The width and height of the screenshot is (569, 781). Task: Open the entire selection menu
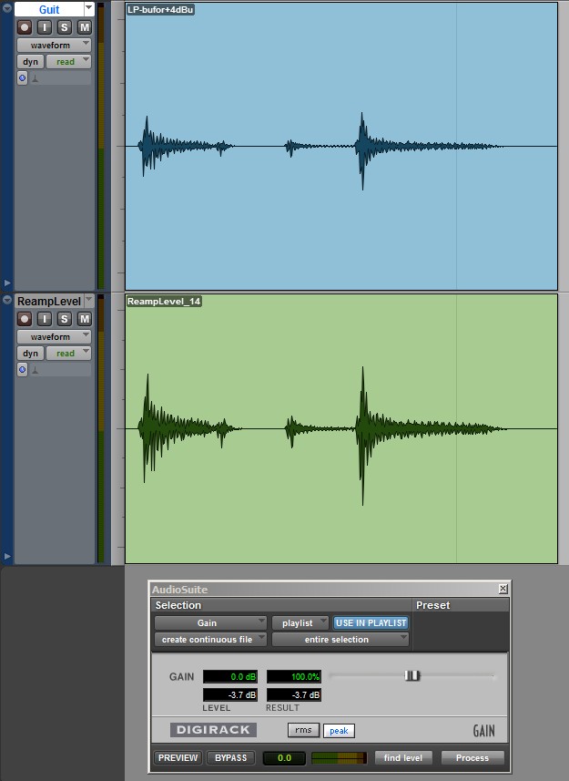pos(340,640)
